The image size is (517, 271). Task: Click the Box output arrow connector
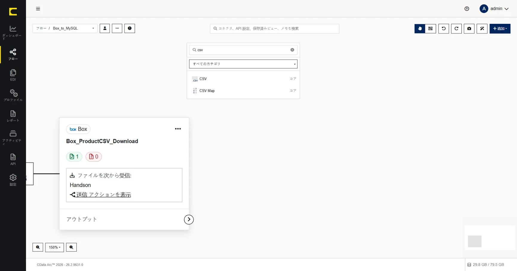coord(189,219)
